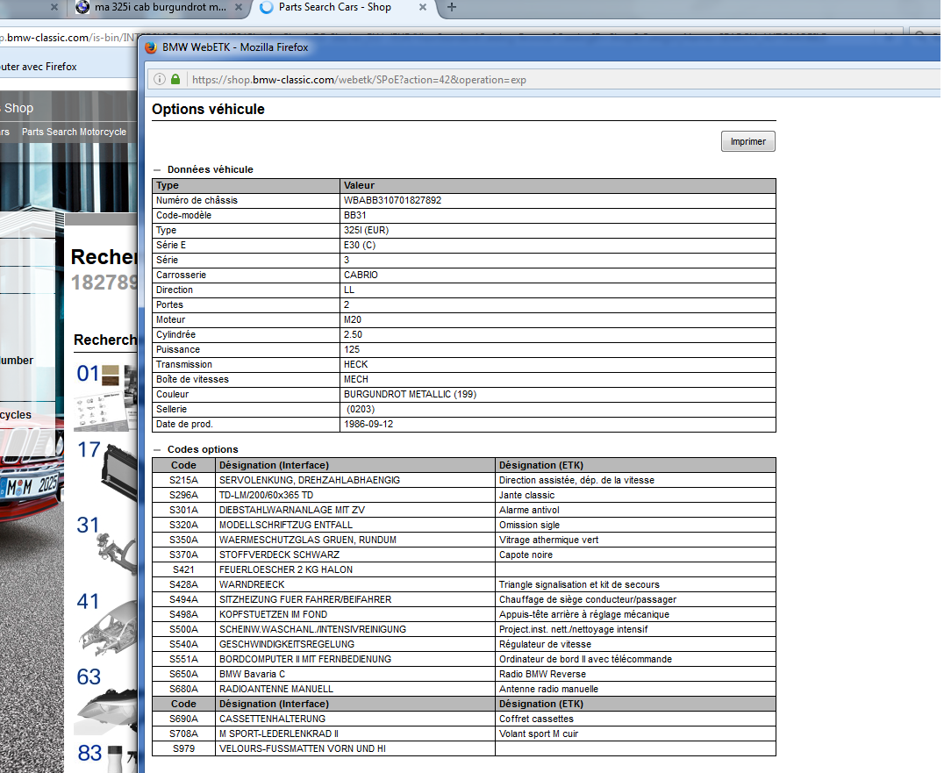Viewport: 944px width, 773px height.
Task: Show site information via the info icon
Action: [x=160, y=80]
